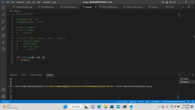This screenshot has width=195, height=110.
Task: Split the editor to the right
Action: [x=189, y=7]
